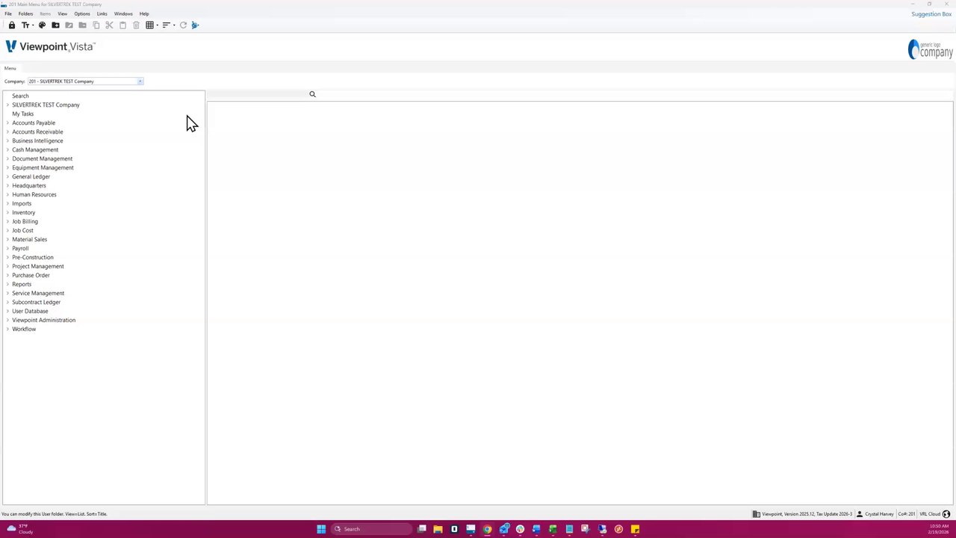Viewport: 956px width, 538px height.
Task: Open the font size (Tt) tool
Action: pyautogui.click(x=25, y=25)
